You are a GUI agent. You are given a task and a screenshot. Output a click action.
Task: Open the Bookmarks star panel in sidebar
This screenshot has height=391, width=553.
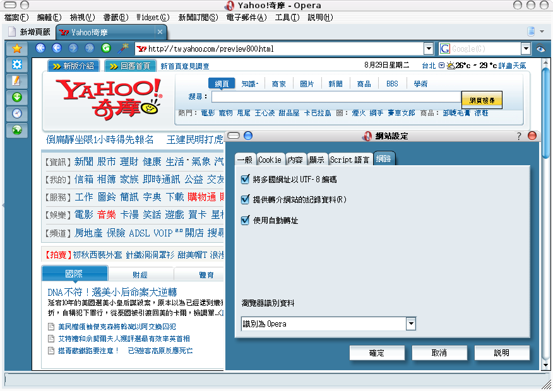click(16, 49)
